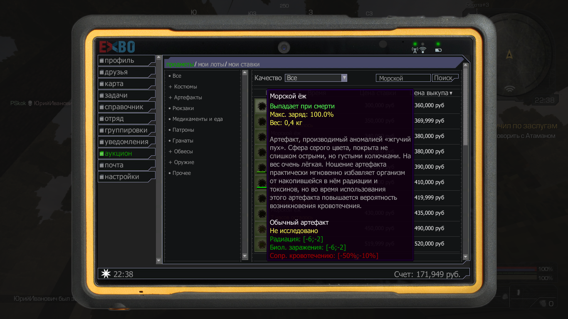Click the auction list scrollbar up arrow
568x319 pixels.
point(466,65)
